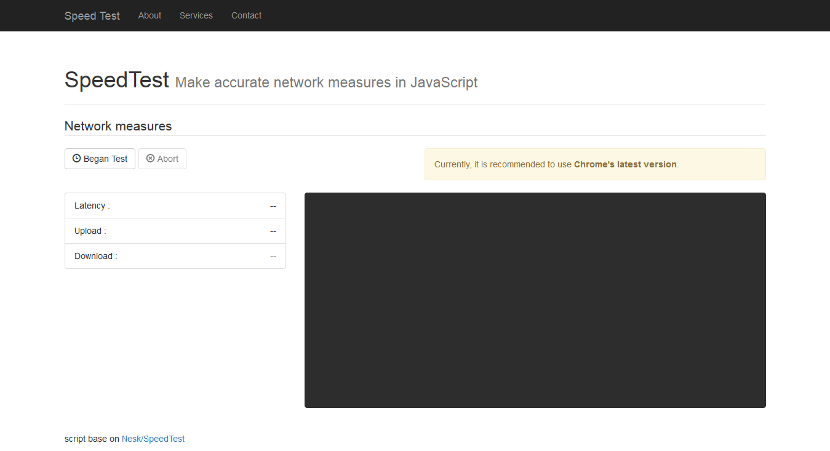
Task: Click the Upload result value dashes
Action: click(x=273, y=231)
